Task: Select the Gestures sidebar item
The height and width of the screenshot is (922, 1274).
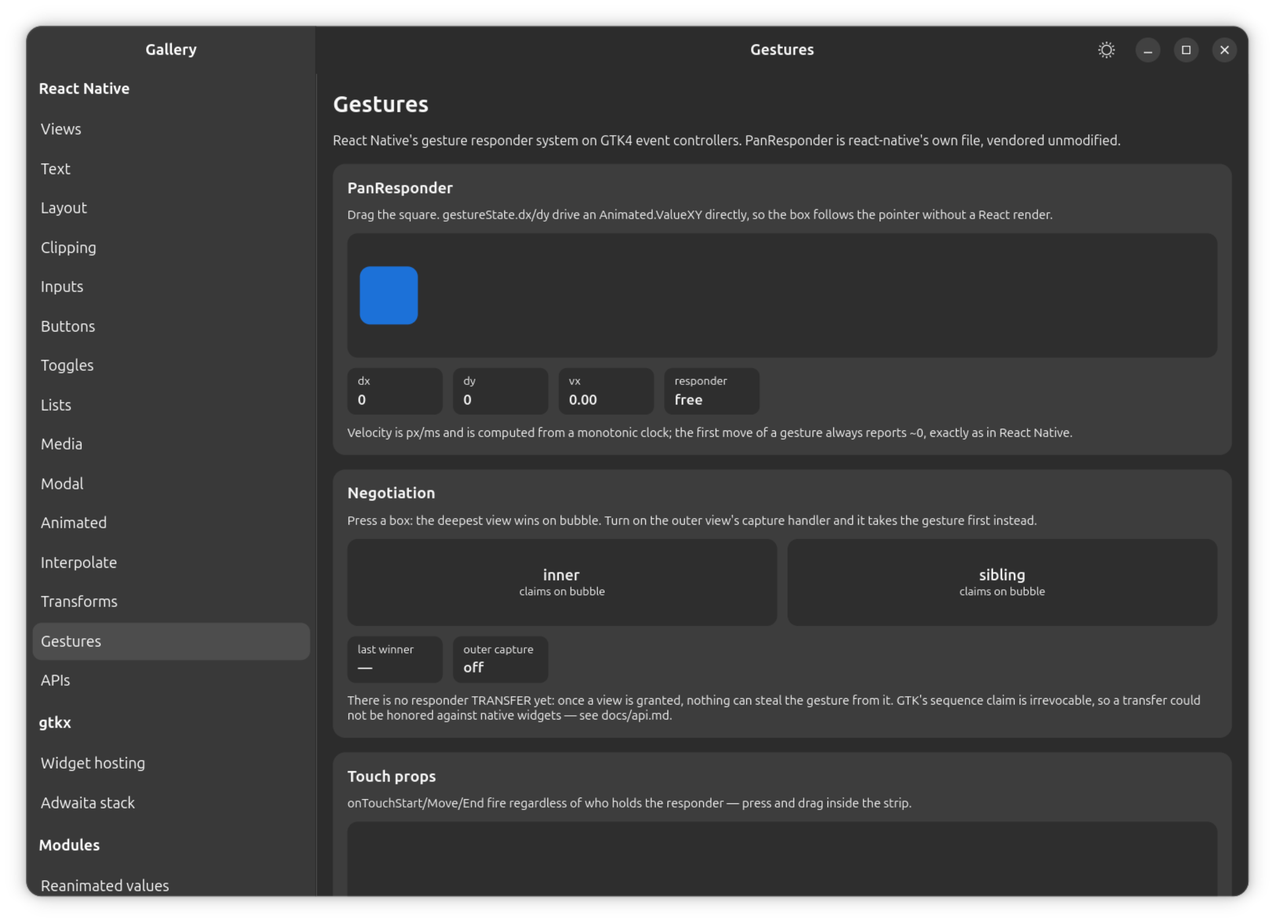Action: click(x=171, y=641)
